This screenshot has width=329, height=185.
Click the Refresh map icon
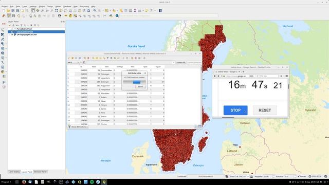[89, 11]
